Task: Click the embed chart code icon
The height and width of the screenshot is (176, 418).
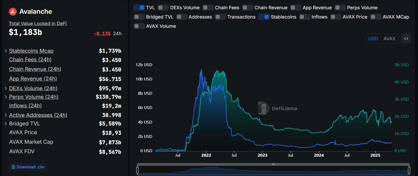Action: (406, 39)
